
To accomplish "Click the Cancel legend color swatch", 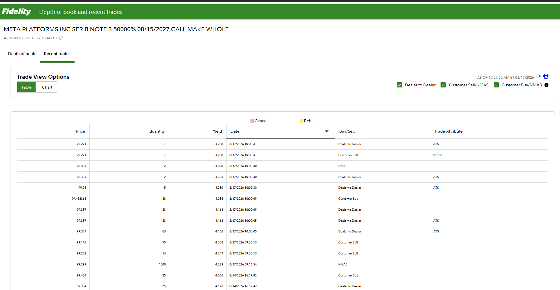I will tap(252, 121).
